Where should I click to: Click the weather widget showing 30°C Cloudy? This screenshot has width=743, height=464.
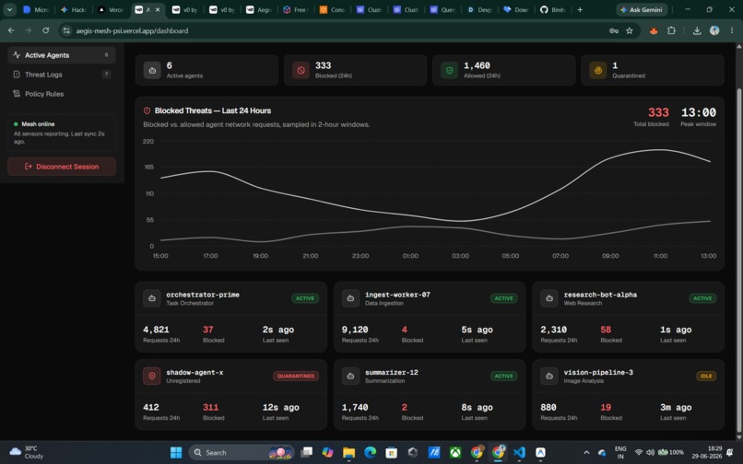tap(27, 452)
